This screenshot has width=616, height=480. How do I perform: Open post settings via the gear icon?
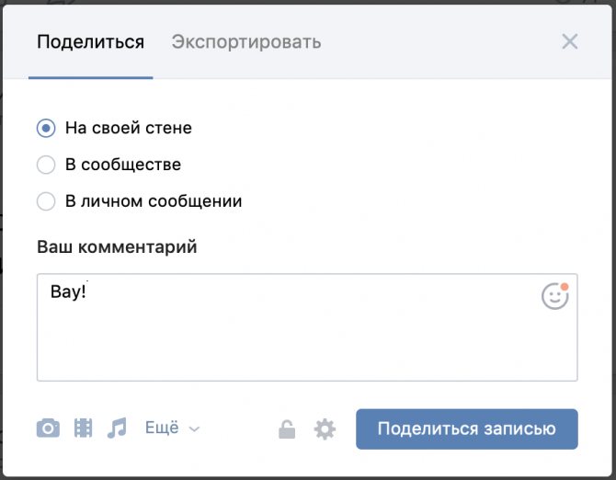click(325, 429)
